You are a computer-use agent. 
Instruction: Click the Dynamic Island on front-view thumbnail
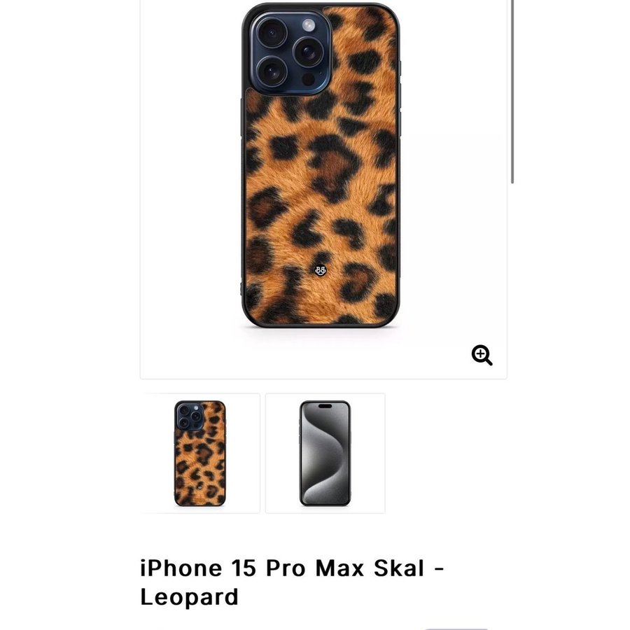(x=325, y=406)
